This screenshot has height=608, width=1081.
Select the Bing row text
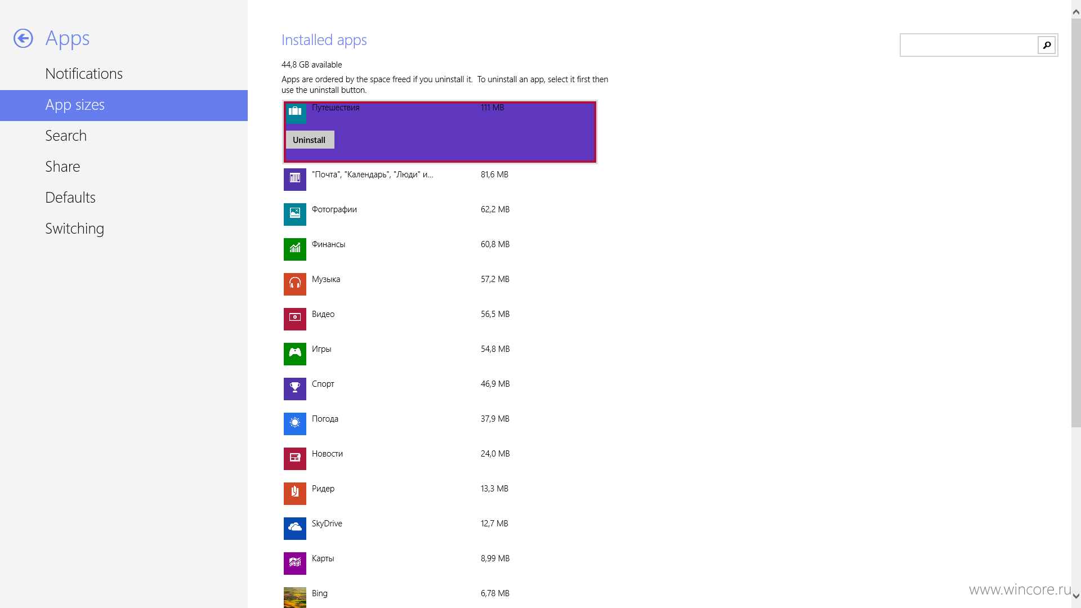[320, 593]
